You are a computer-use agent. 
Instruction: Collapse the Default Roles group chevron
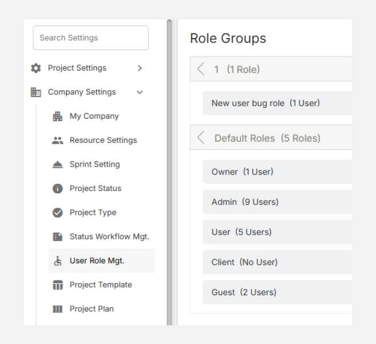200,138
